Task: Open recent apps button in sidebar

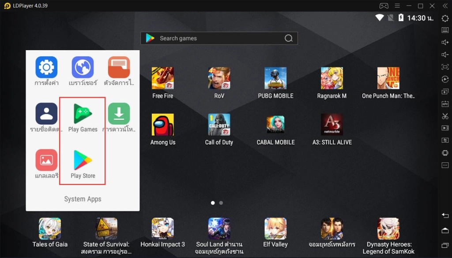Action: click(x=445, y=245)
